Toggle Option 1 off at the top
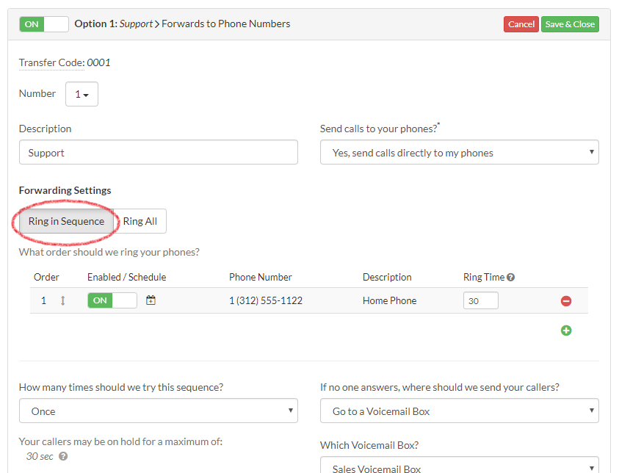This screenshot has height=473, width=619. tap(44, 24)
